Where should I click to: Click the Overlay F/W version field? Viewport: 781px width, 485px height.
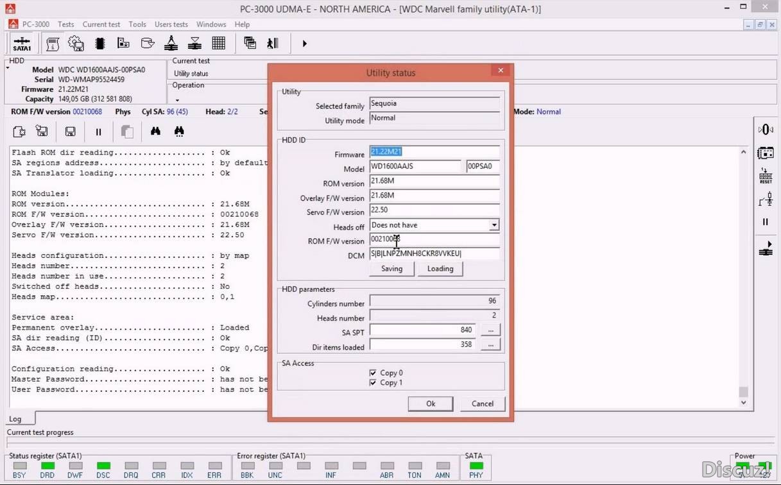pyautogui.click(x=434, y=196)
